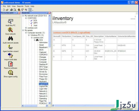Image resolution: width=139 pixels, height=111 pixels.
Task: Click the New document toolbar icon
Action: 4,10
